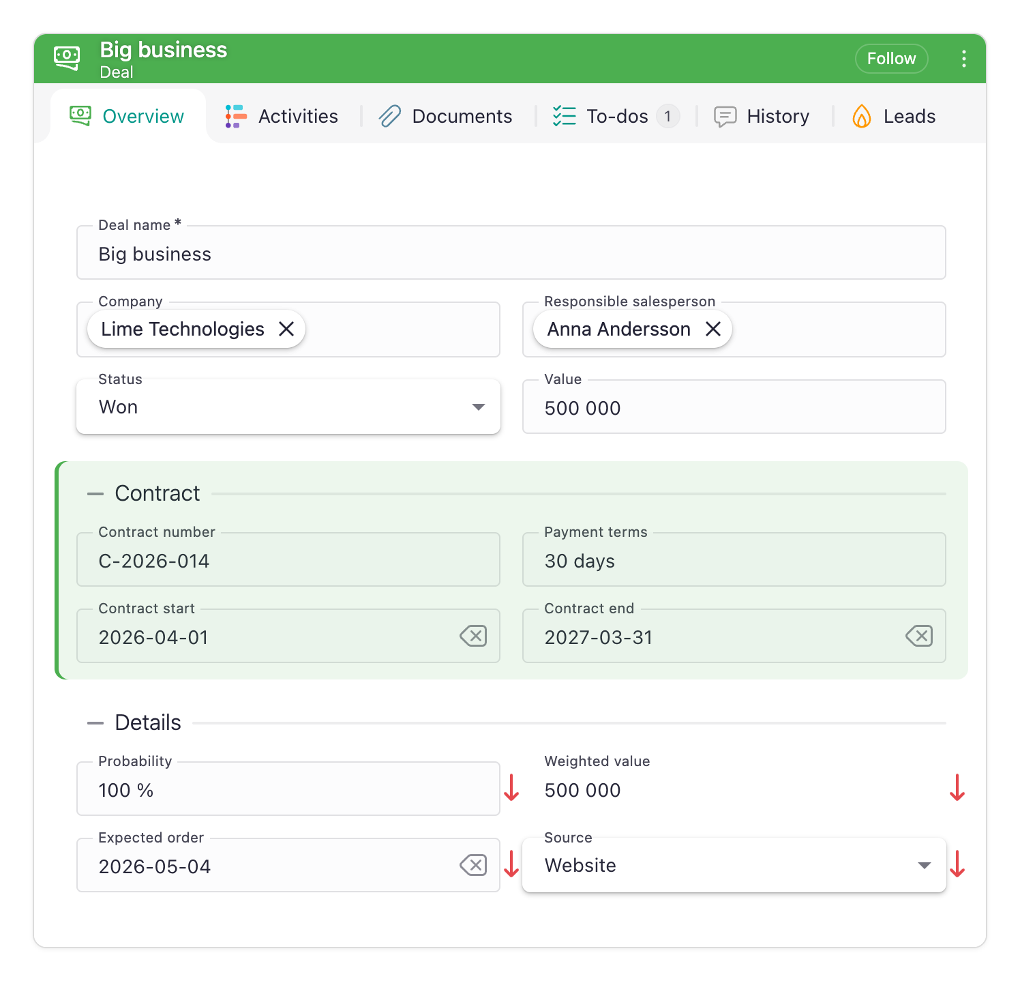Edit the Value field showing 500 000
Screen dimensions: 1020x981
click(734, 407)
